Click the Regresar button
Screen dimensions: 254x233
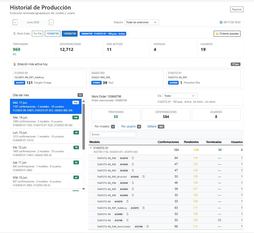237,9
